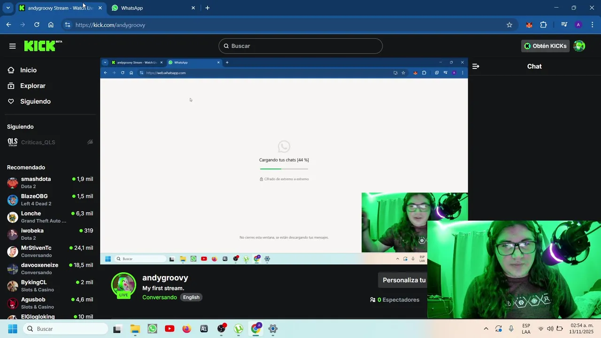Open Firefox from the taskbar

[x=186, y=329]
